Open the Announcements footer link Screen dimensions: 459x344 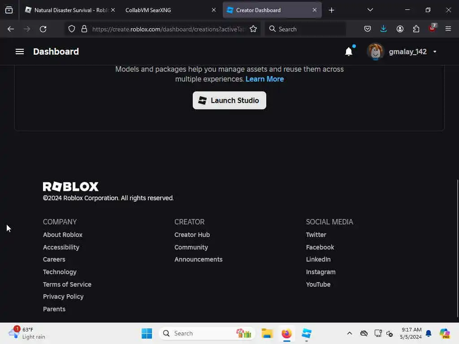pos(199,259)
